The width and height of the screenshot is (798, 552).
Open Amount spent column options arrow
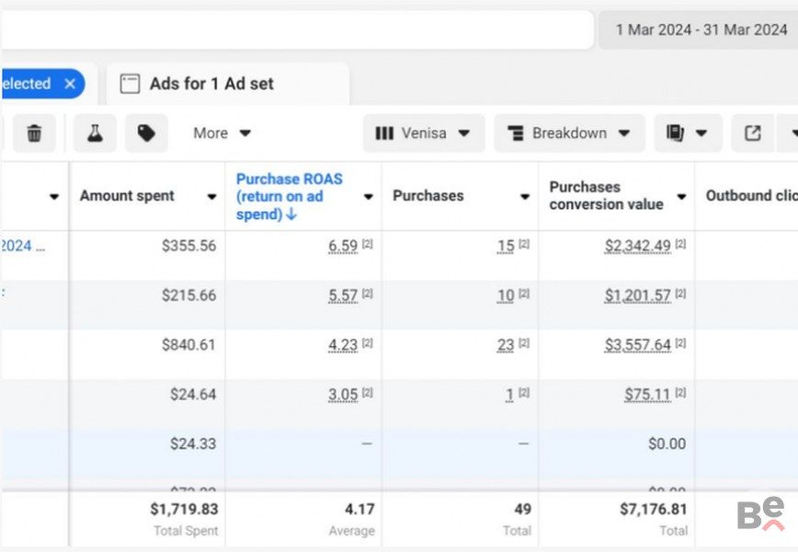click(211, 197)
